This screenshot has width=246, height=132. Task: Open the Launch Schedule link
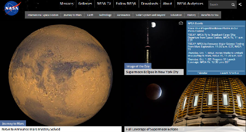click(229, 73)
